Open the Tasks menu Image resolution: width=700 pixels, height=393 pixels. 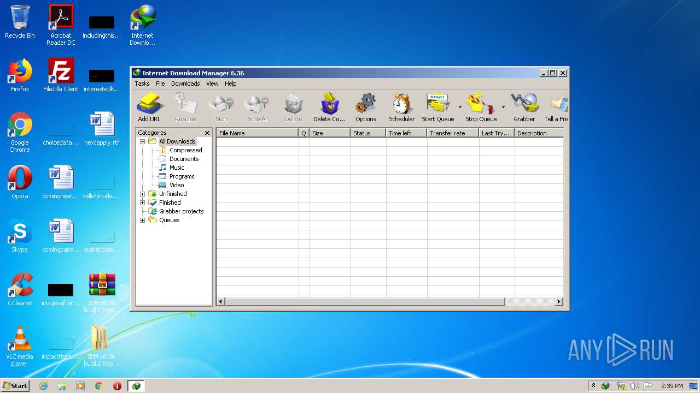coord(142,84)
